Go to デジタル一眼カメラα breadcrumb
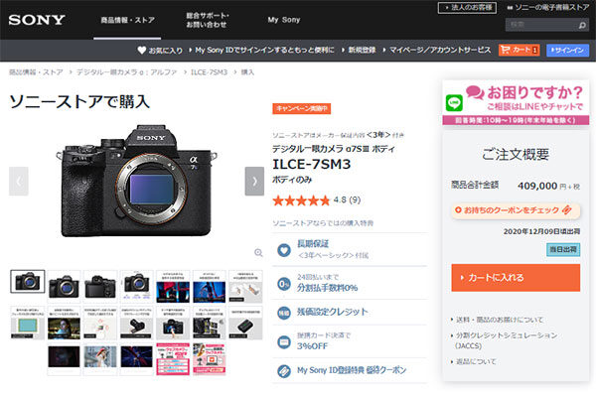 tap(126, 72)
